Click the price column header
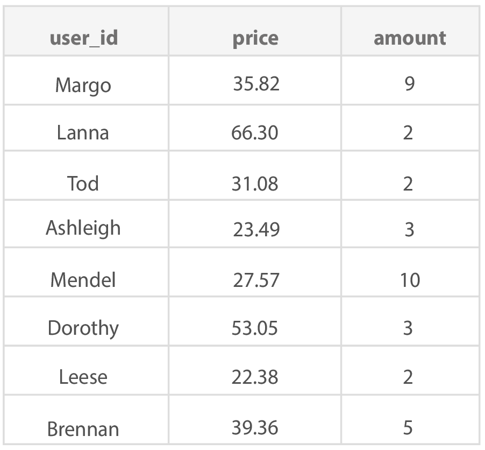 click(x=255, y=38)
